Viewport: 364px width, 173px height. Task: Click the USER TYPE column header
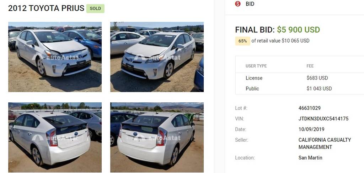[256, 66]
